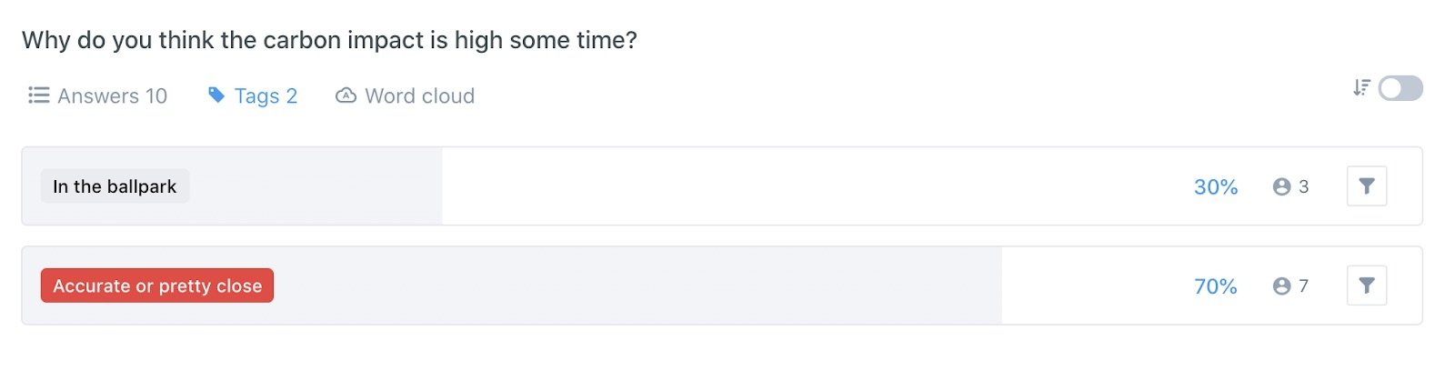Click the question title text
The width and height of the screenshot is (1455, 381).
click(x=329, y=40)
